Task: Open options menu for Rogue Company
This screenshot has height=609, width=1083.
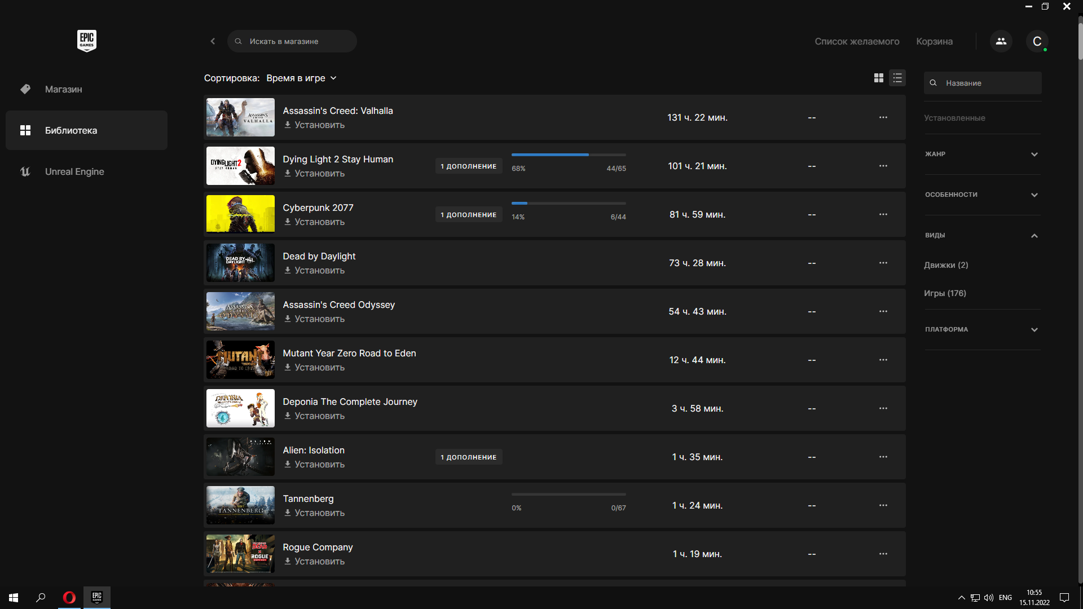Action: coord(883,554)
